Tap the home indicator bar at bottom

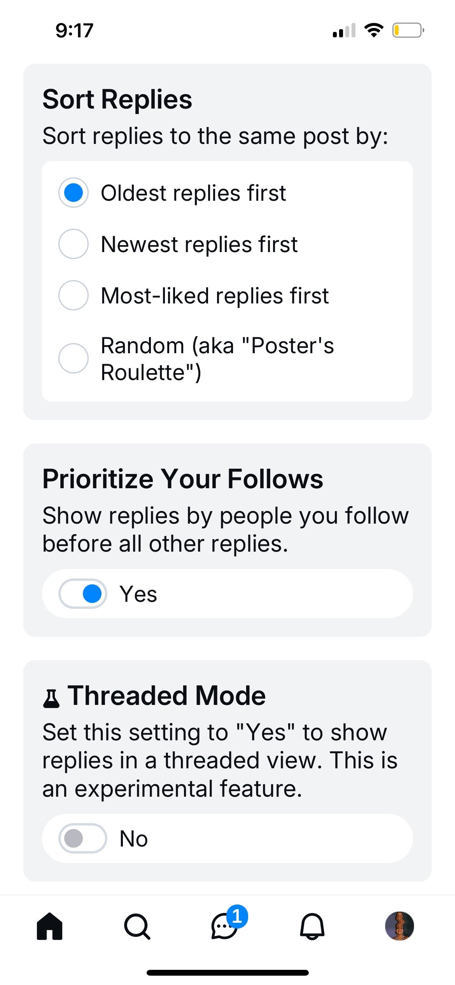coord(227,973)
